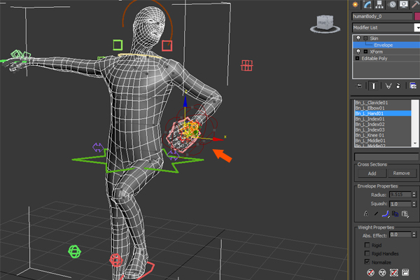Open the Modifier List dropdown
Image resolution: width=420 pixels, height=280 pixels.
point(416,27)
